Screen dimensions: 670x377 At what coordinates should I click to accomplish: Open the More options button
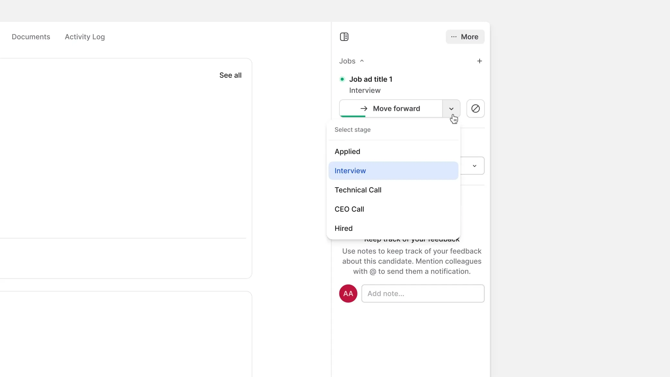pyautogui.click(x=465, y=37)
